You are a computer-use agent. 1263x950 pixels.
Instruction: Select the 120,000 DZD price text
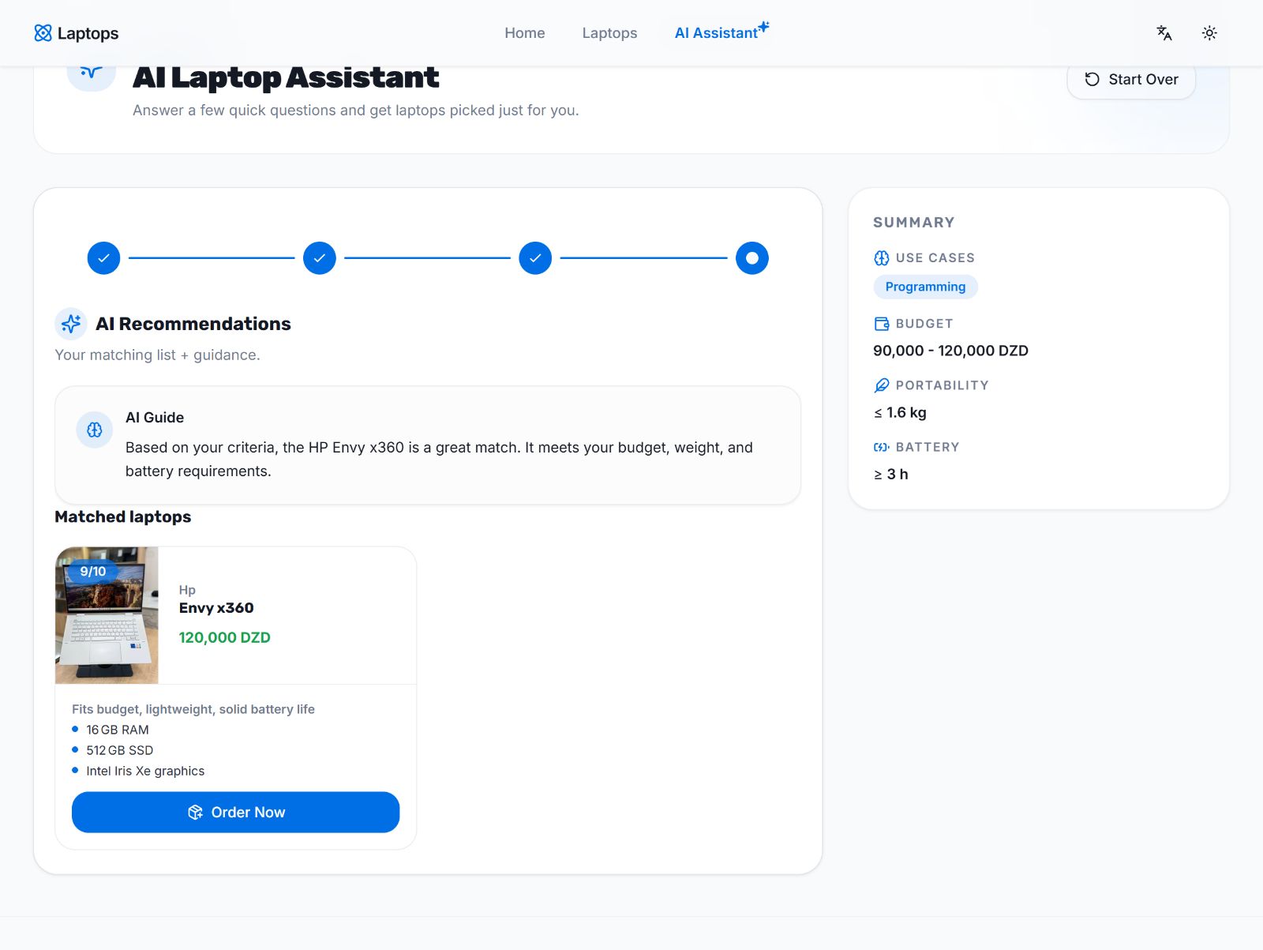225,637
